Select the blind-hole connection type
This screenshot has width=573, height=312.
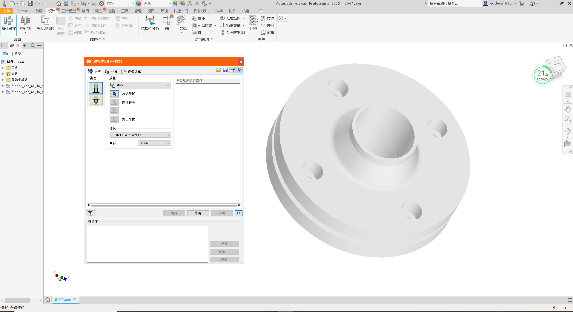(96, 100)
